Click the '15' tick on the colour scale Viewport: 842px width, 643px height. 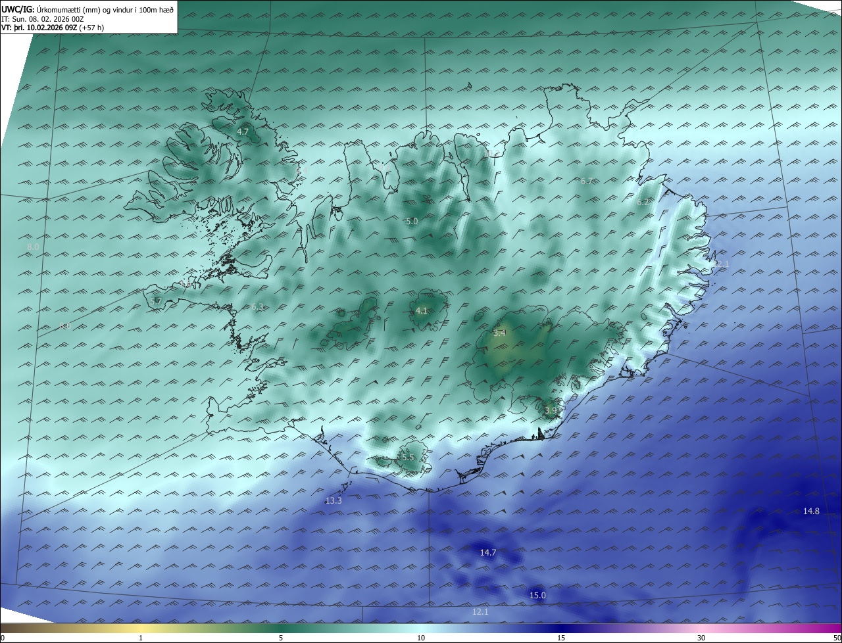coord(561,638)
